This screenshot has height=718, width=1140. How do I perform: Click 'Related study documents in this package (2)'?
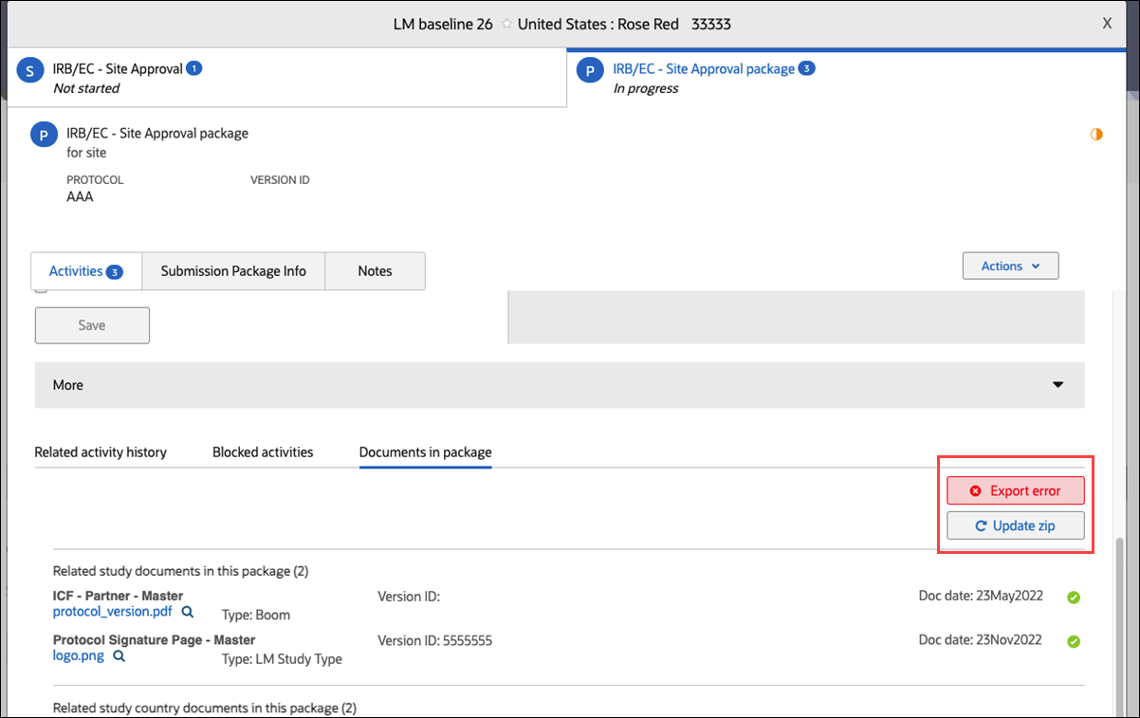coord(180,571)
